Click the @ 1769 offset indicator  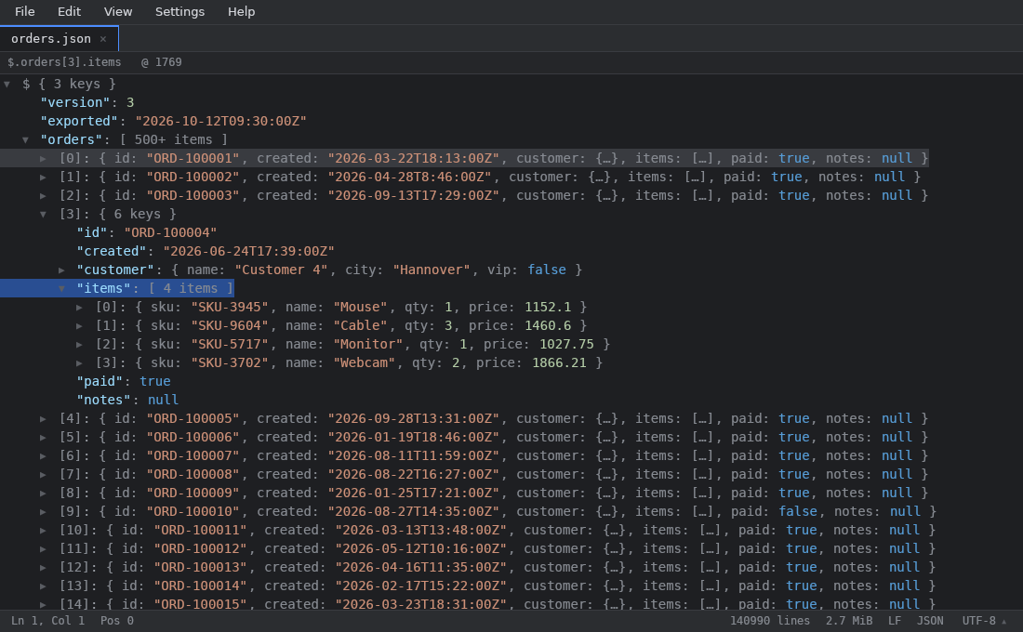pyautogui.click(x=162, y=62)
